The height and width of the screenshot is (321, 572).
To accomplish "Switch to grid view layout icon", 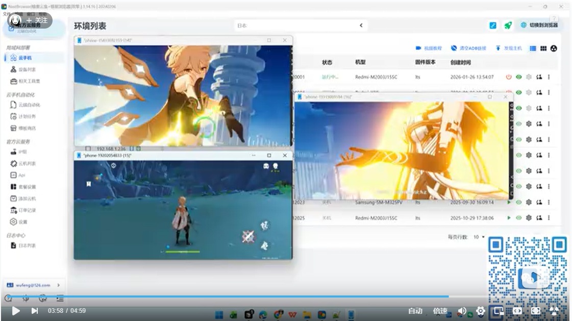I will click(543, 48).
